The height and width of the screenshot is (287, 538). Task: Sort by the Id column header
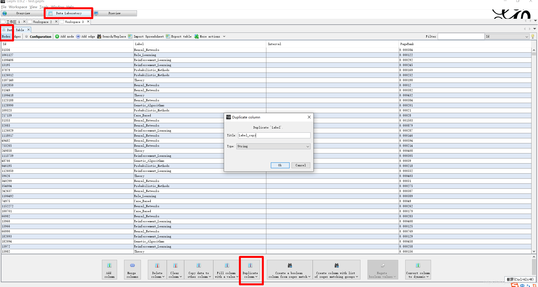point(67,44)
